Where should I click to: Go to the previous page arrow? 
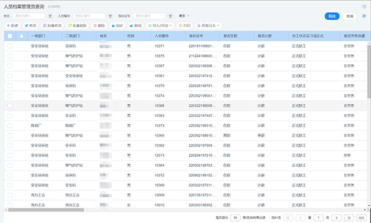(301, 217)
